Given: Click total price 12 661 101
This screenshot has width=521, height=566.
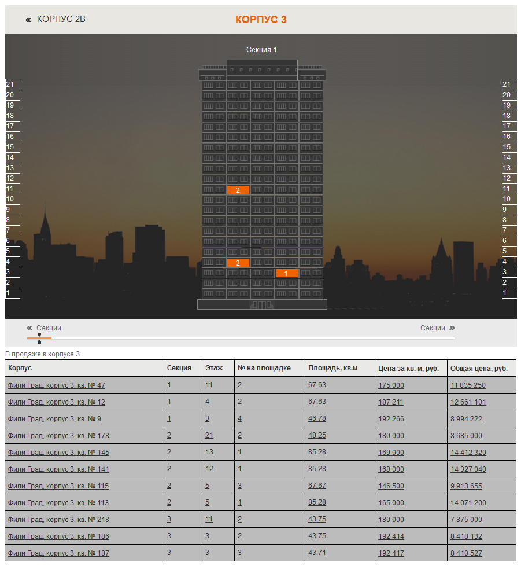Looking at the screenshot, I should (x=468, y=402).
